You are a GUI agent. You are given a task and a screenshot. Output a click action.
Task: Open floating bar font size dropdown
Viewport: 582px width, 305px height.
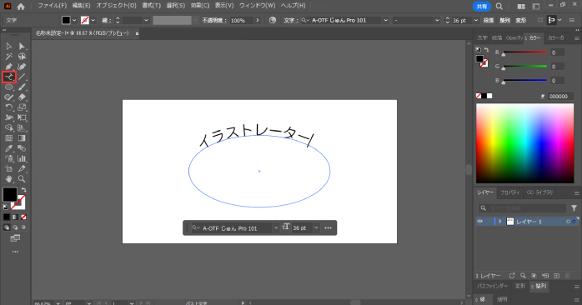coord(316,227)
